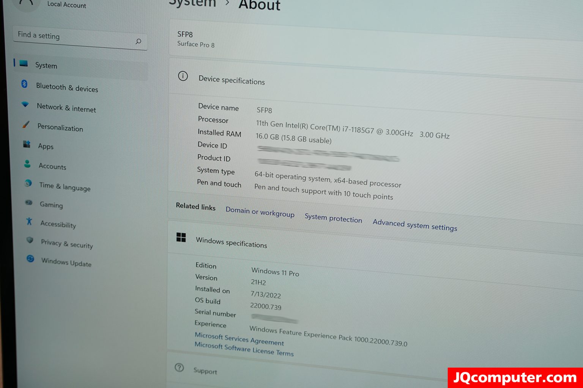Open Microsoft Software License Terms link
Screen dimensions: 583x388
click(x=244, y=349)
